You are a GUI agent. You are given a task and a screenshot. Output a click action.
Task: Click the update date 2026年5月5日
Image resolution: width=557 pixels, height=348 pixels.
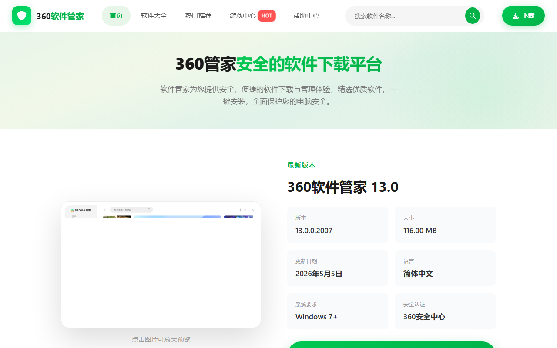point(319,274)
